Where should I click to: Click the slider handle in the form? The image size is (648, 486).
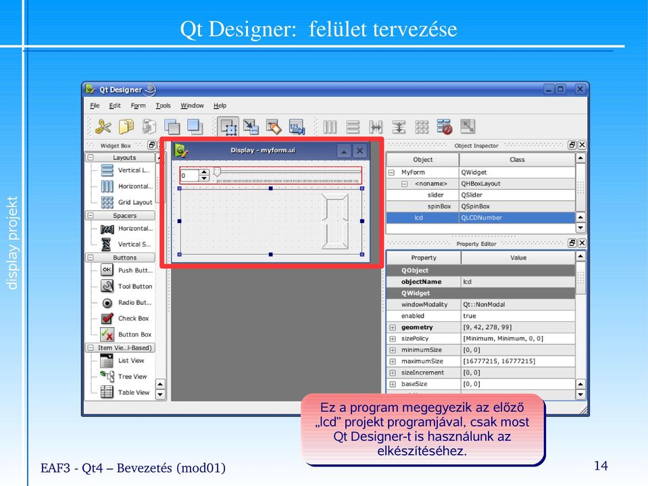[217, 172]
